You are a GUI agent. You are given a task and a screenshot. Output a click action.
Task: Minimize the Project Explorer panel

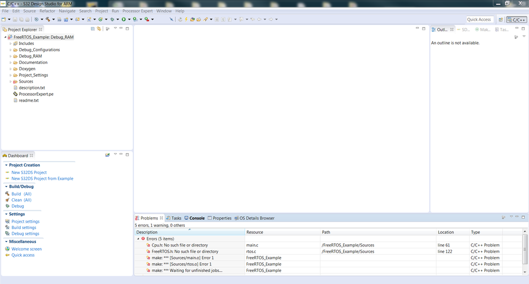(x=121, y=29)
